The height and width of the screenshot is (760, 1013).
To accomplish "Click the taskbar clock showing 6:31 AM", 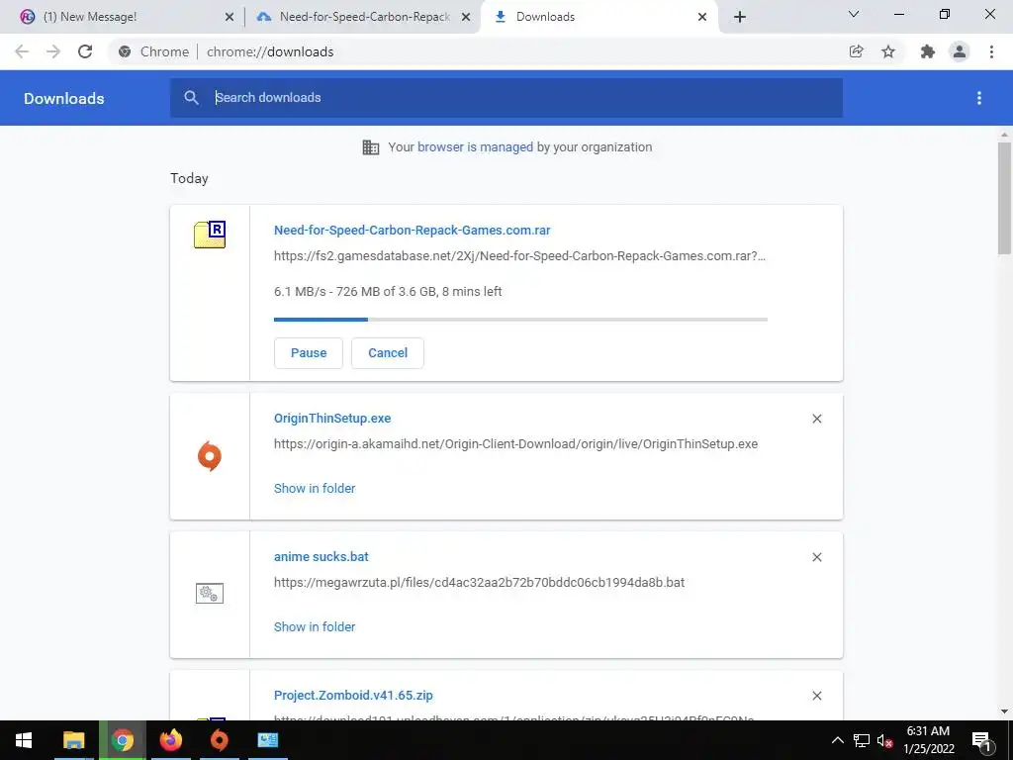I will click(x=928, y=740).
